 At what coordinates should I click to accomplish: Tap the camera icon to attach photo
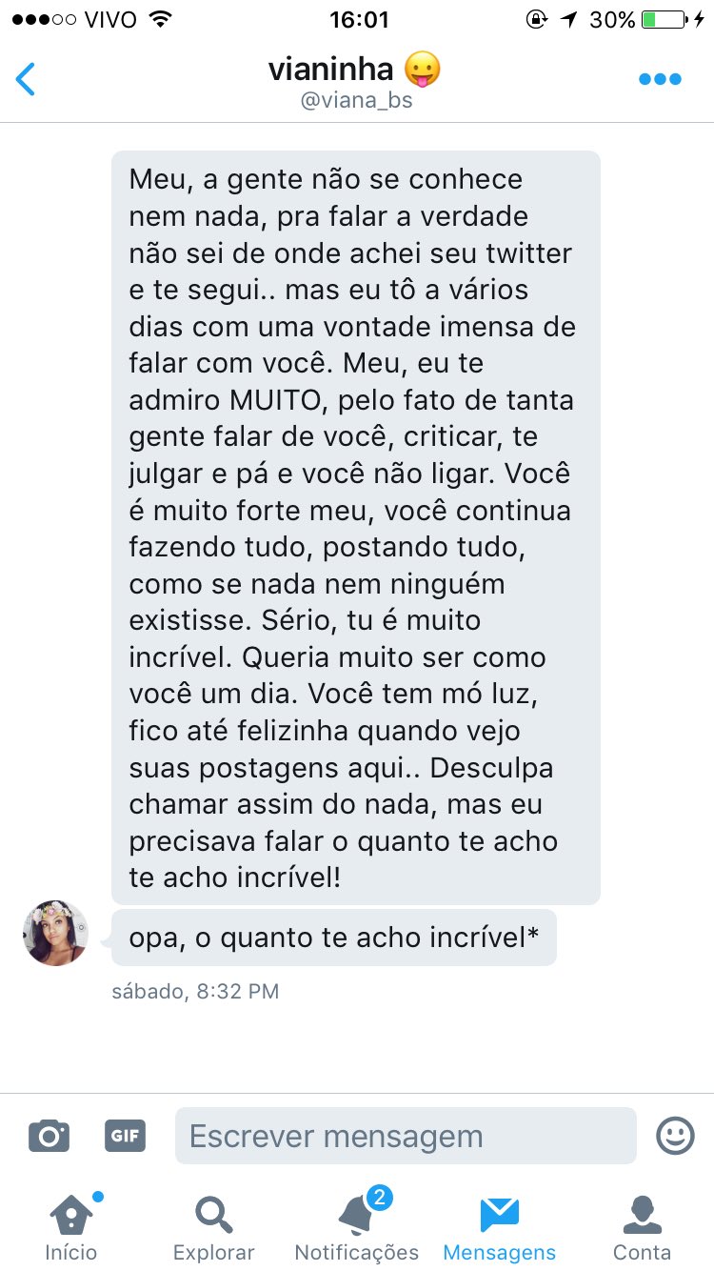(49, 1136)
